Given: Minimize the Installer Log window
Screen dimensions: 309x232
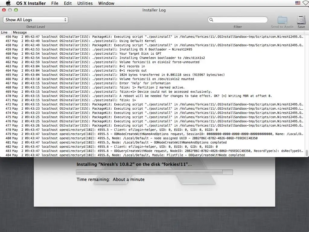Looking at the screenshot, I should (10, 10).
